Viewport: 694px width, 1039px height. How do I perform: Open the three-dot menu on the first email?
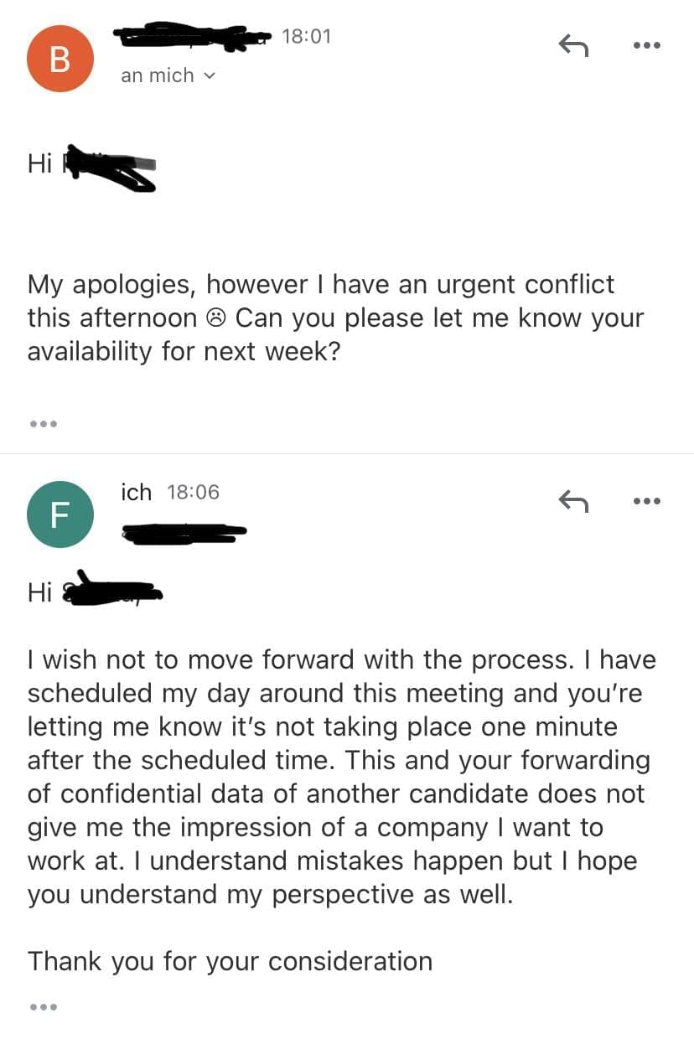(x=646, y=45)
